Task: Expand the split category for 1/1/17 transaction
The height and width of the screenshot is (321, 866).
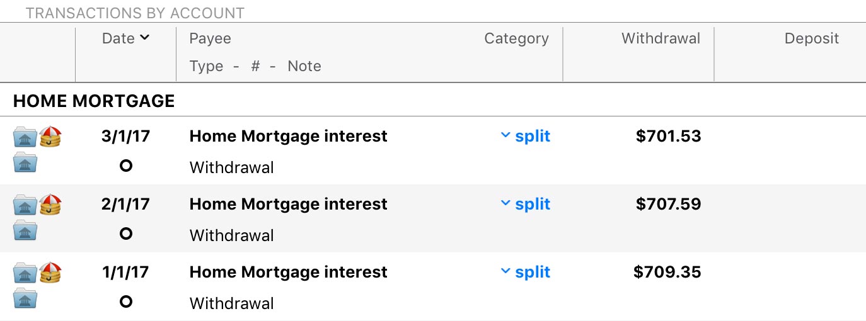Action: coord(525,272)
